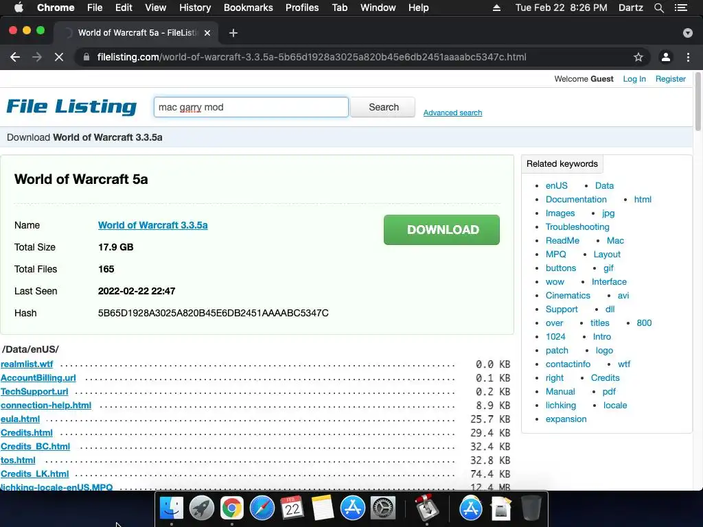The width and height of the screenshot is (703, 527).
Task: Open the Credits_LK.html file link
Action: click(34, 473)
